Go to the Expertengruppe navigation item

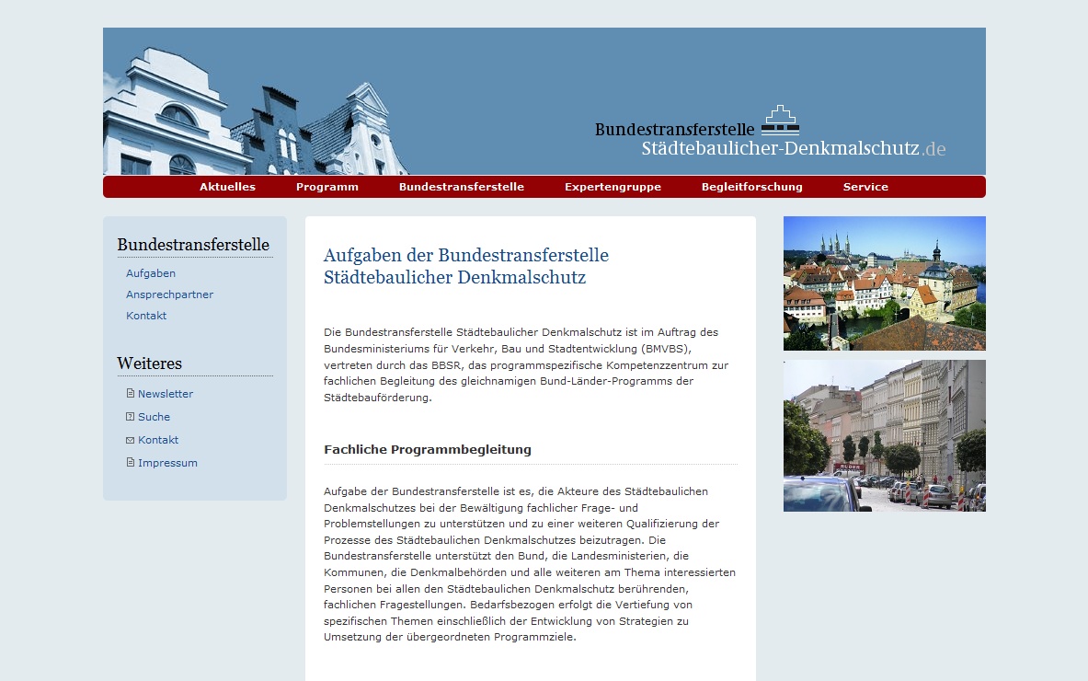[613, 187]
